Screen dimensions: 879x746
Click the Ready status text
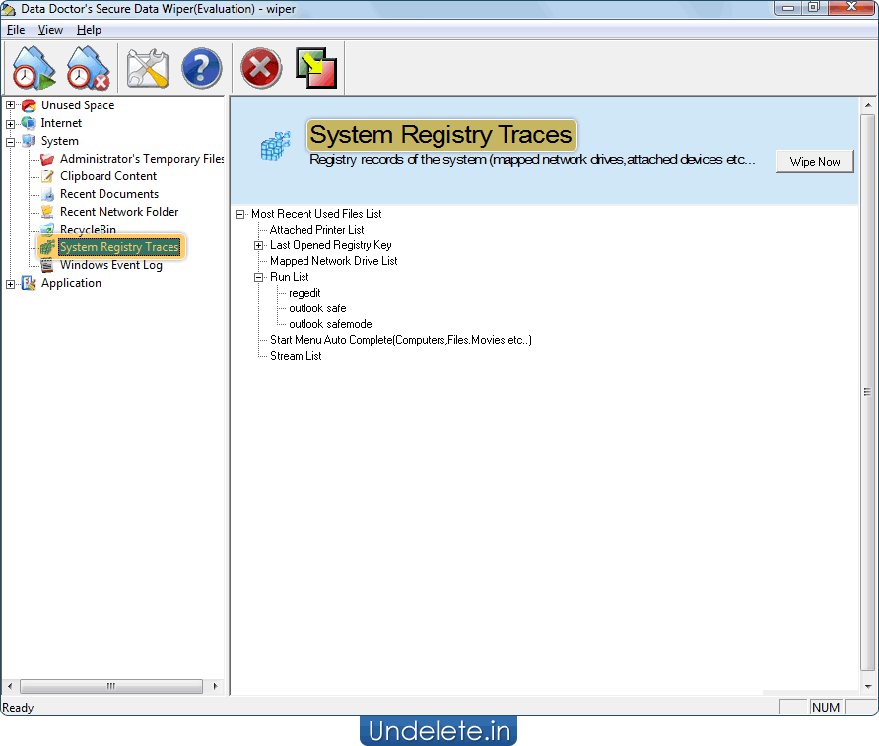point(18,708)
